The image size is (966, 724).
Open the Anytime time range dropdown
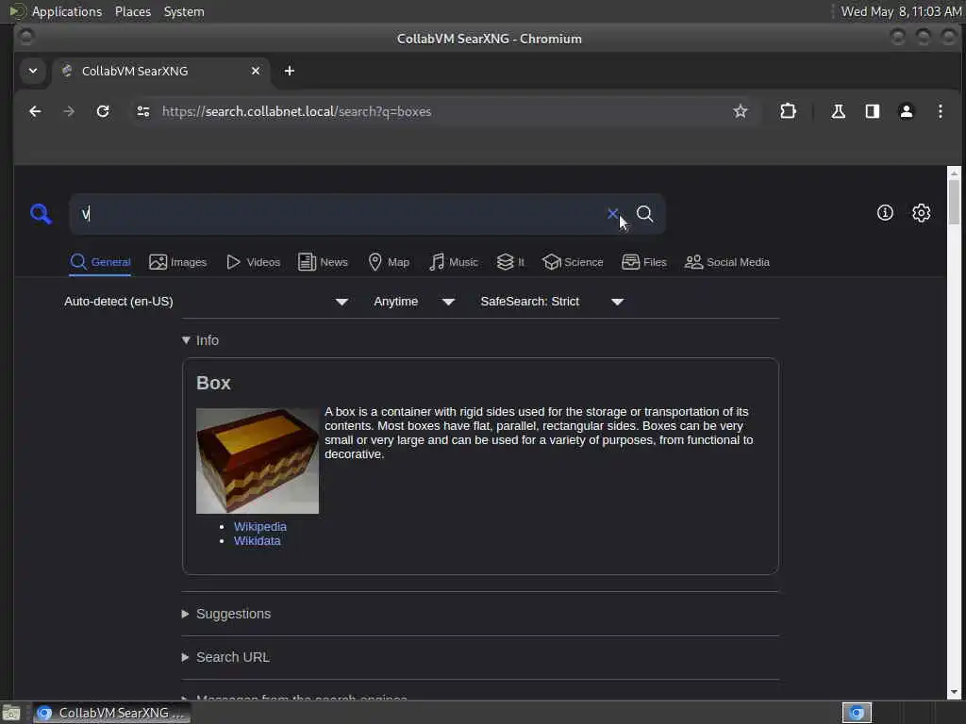tap(414, 302)
